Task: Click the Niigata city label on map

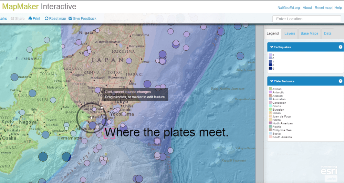Action: point(86,32)
